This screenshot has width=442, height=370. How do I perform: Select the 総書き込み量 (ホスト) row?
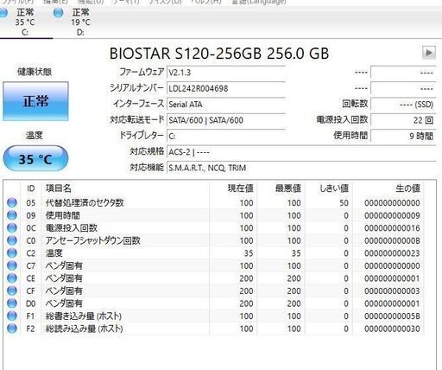(214, 316)
